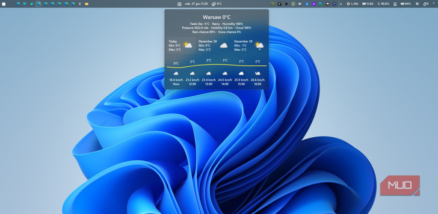The width and height of the screenshot is (438, 214).
Task: Select the December 29 forecast card
Action: click(249, 45)
